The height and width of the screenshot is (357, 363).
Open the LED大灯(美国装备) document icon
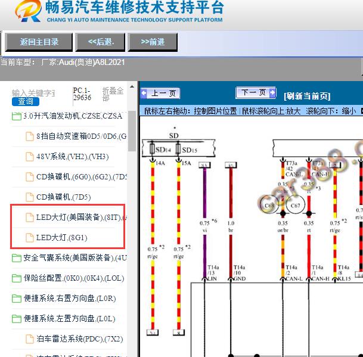click(x=30, y=218)
